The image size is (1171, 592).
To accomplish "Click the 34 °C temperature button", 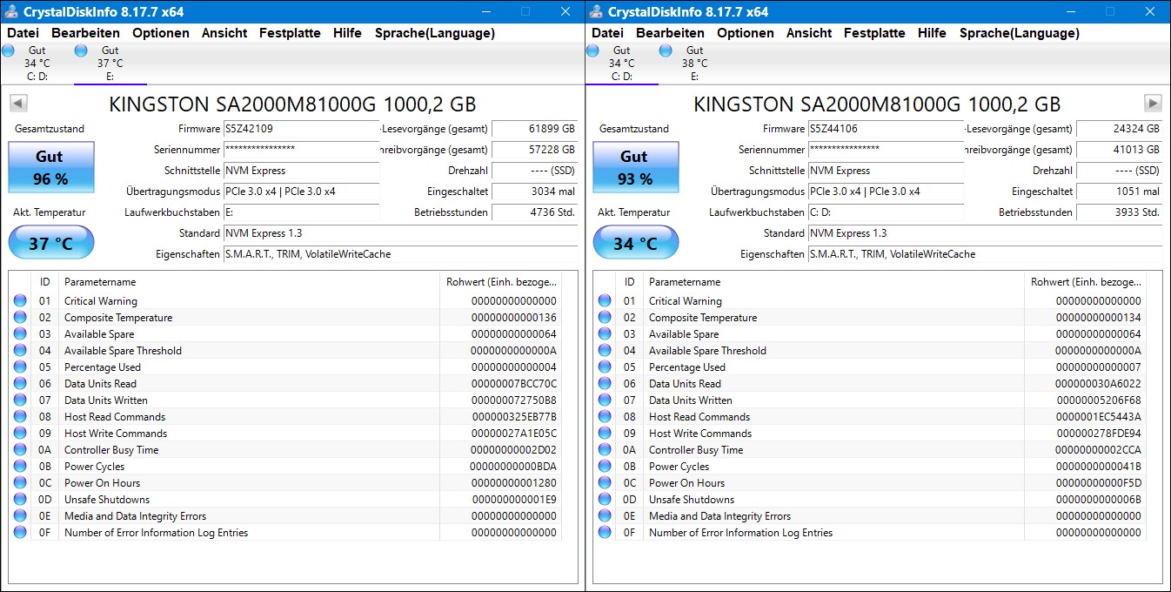I will (636, 243).
